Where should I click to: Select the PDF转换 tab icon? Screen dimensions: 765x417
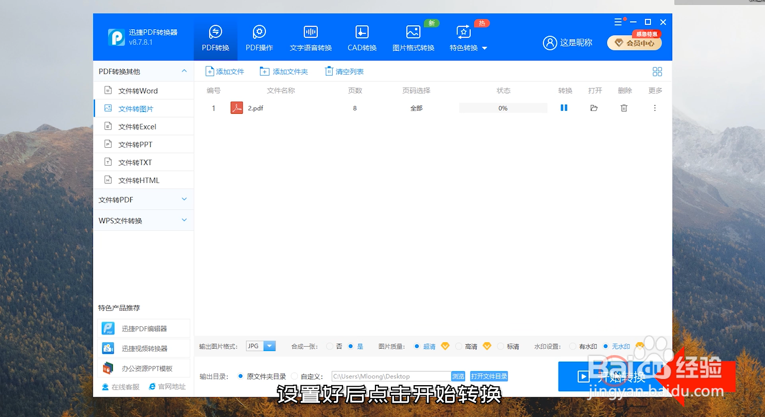click(x=215, y=31)
